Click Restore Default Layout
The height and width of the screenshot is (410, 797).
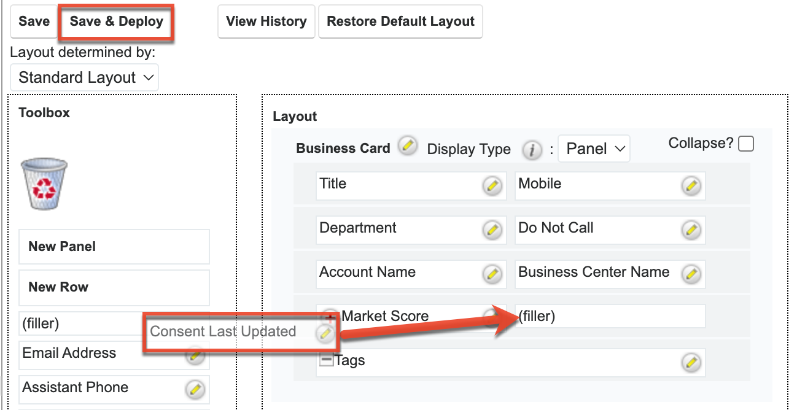(400, 21)
